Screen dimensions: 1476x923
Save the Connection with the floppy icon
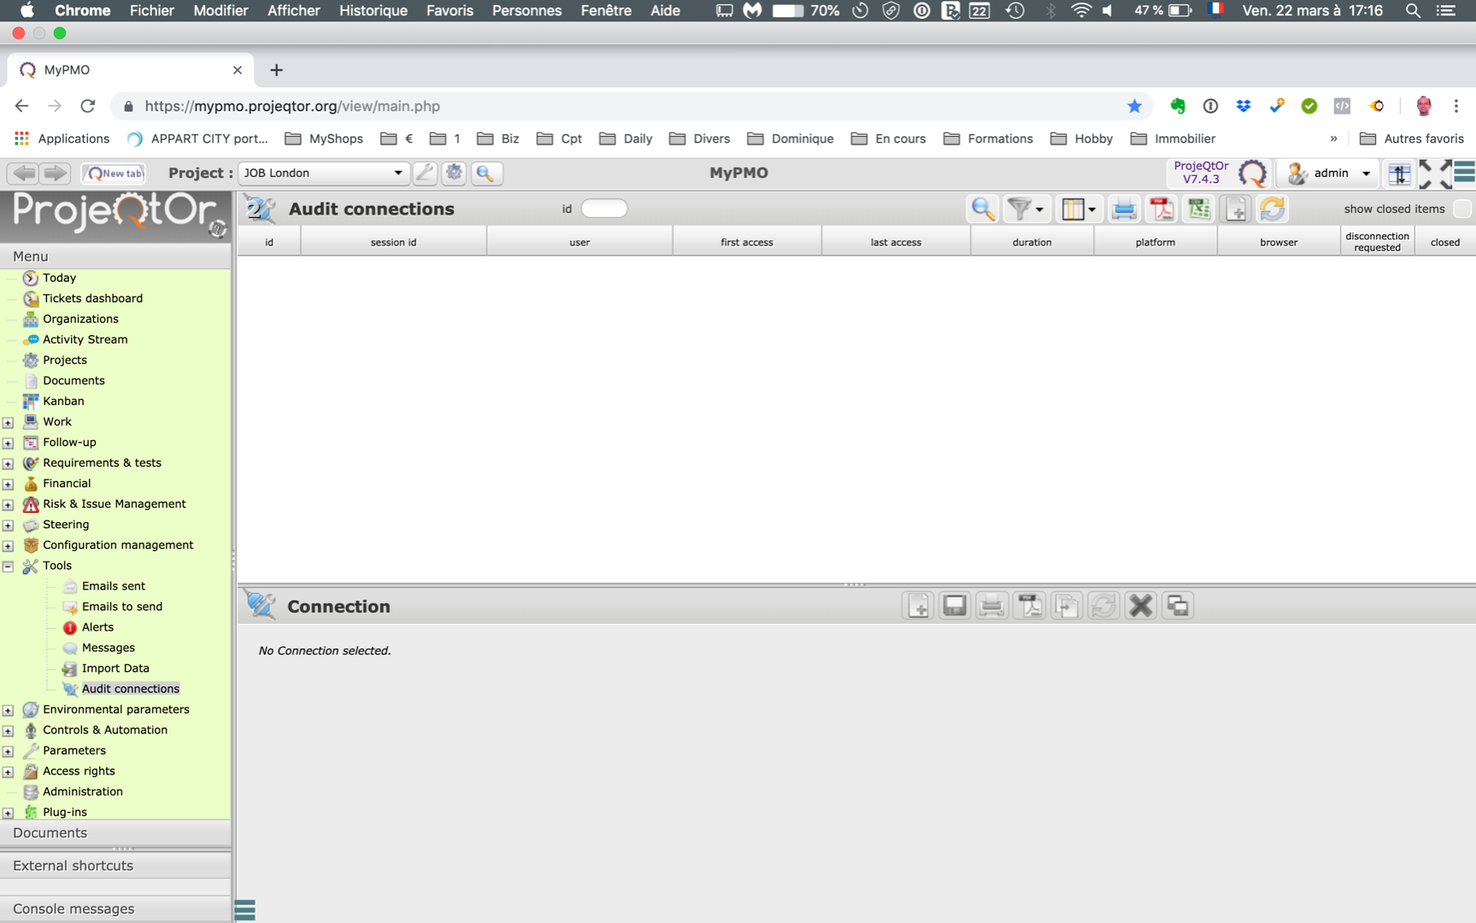point(955,606)
